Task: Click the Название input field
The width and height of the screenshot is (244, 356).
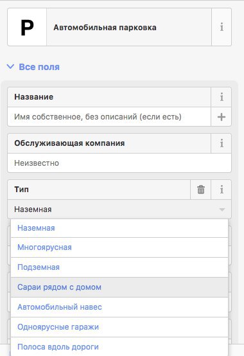Action: click(109, 117)
